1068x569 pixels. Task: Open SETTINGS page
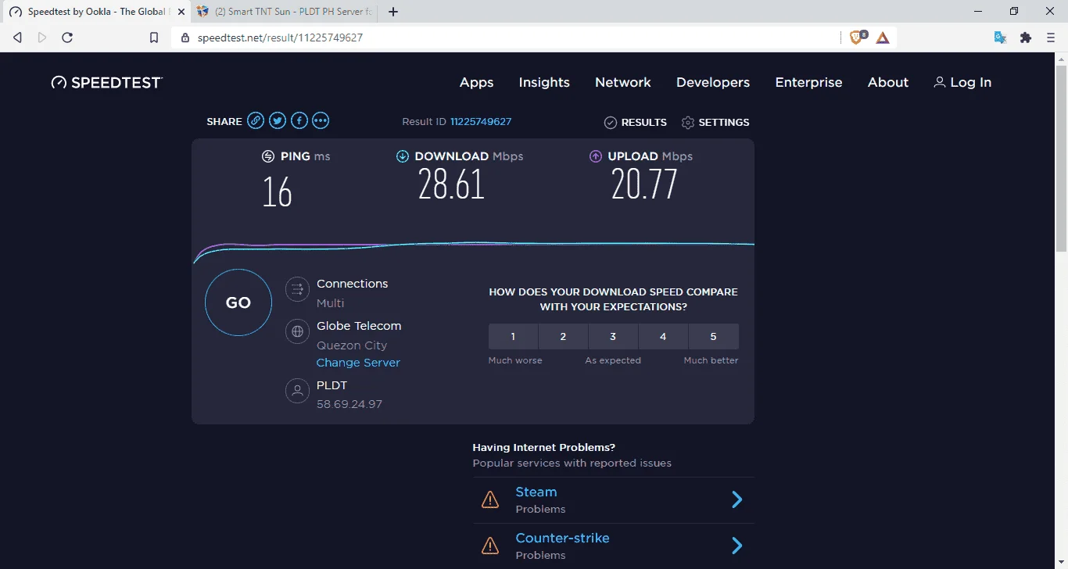(715, 123)
